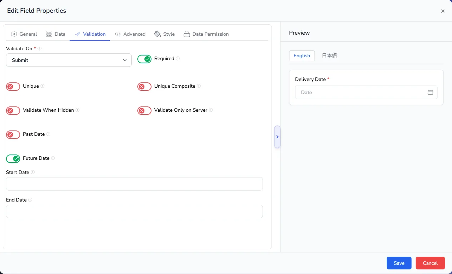Click the info icon beside Validate Only on Server
Screen dimensions: 452x274
211,110
